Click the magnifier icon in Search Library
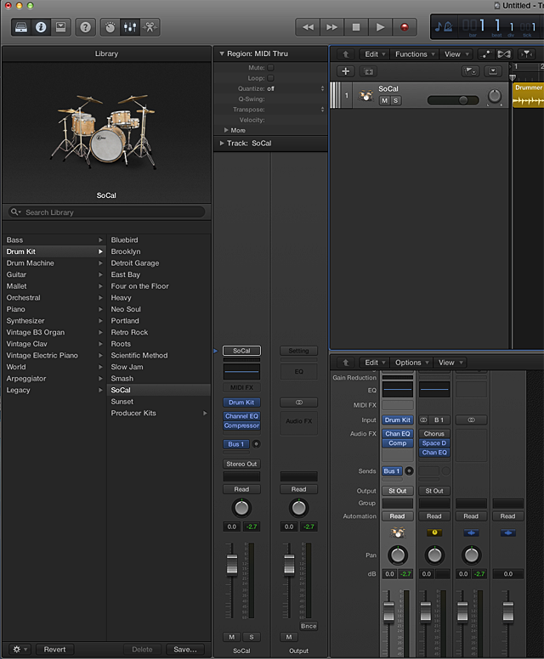Screen dimensions: 544x659 (x=15, y=211)
